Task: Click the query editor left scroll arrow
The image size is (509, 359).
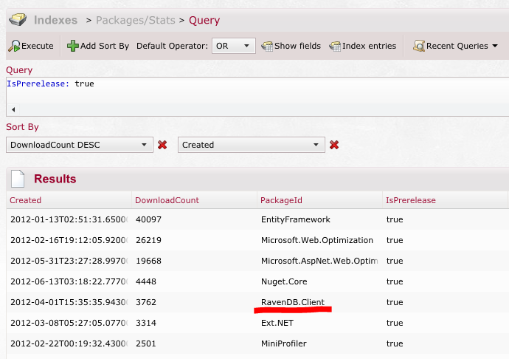Action: click(13, 109)
